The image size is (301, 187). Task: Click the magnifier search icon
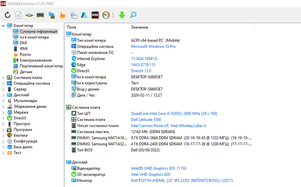point(133,15)
